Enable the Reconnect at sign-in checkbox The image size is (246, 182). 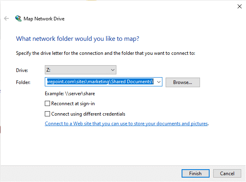pos(48,104)
